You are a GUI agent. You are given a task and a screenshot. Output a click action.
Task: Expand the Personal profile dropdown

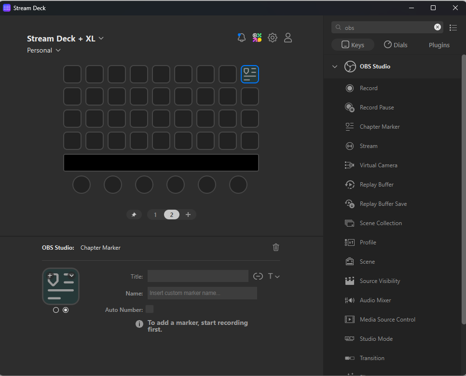click(x=44, y=51)
